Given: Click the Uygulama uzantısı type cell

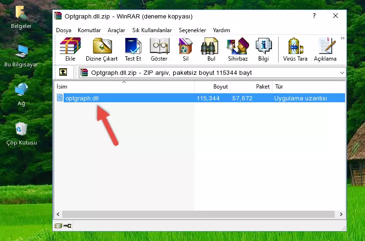Looking at the screenshot, I should coord(300,98).
